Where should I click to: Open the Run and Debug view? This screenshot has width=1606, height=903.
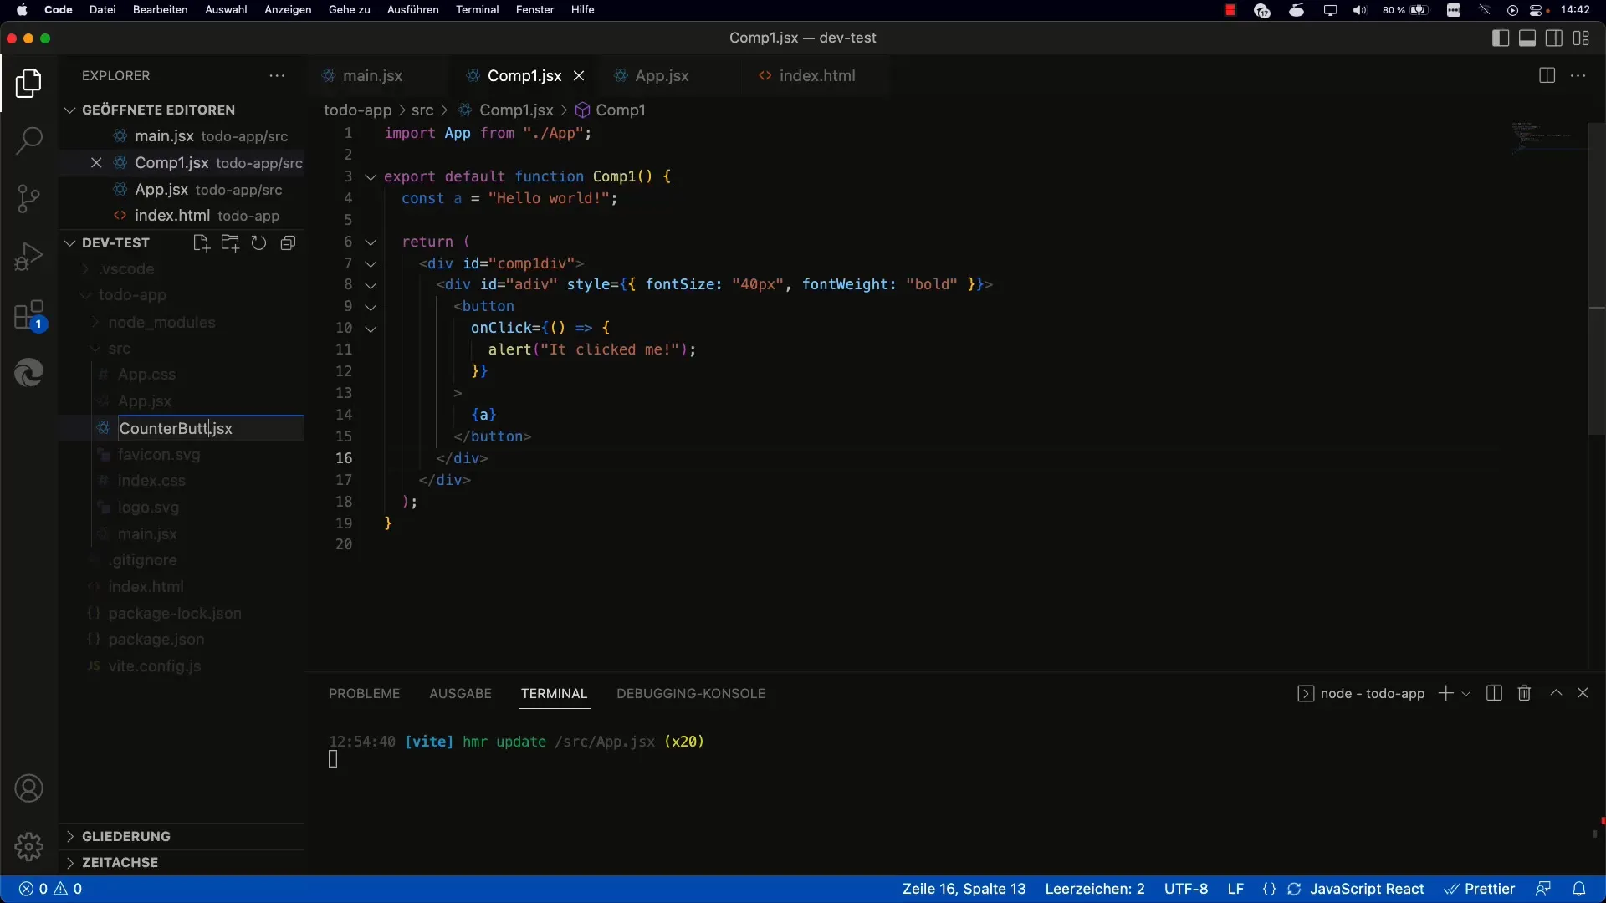[28, 257]
